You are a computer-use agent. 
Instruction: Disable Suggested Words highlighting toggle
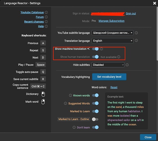pos(95,103)
